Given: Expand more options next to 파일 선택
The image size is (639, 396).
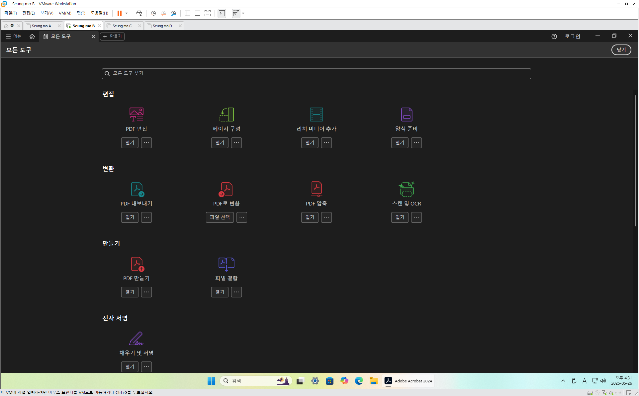Looking at the screenshot, I should tap(242, 217).
